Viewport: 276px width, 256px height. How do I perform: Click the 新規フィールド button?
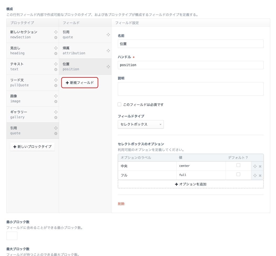point(80,83)
